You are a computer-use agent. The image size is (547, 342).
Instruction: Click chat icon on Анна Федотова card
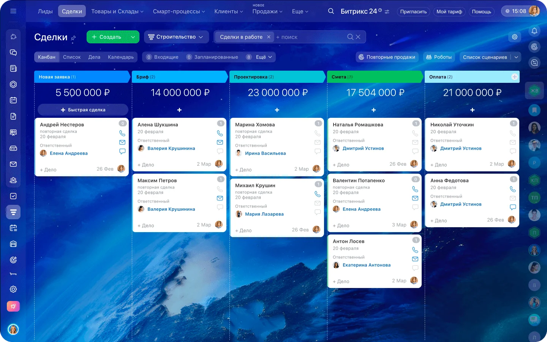coord(513,207)
